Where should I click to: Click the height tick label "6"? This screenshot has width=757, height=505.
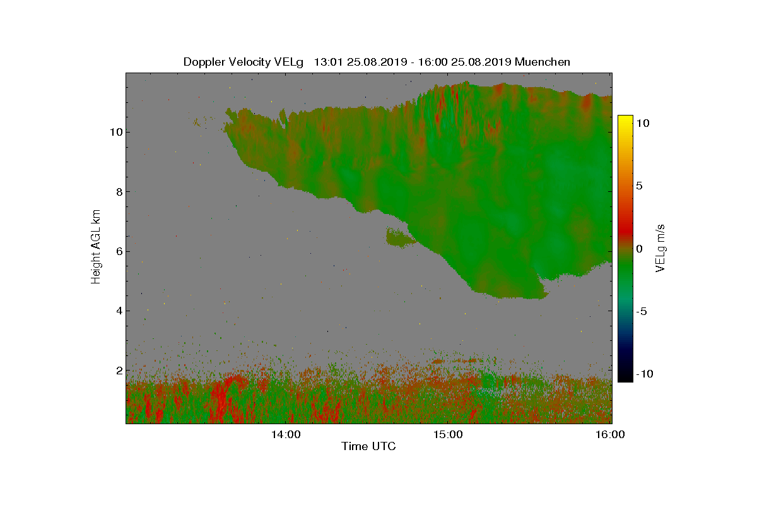coord(119,251)
